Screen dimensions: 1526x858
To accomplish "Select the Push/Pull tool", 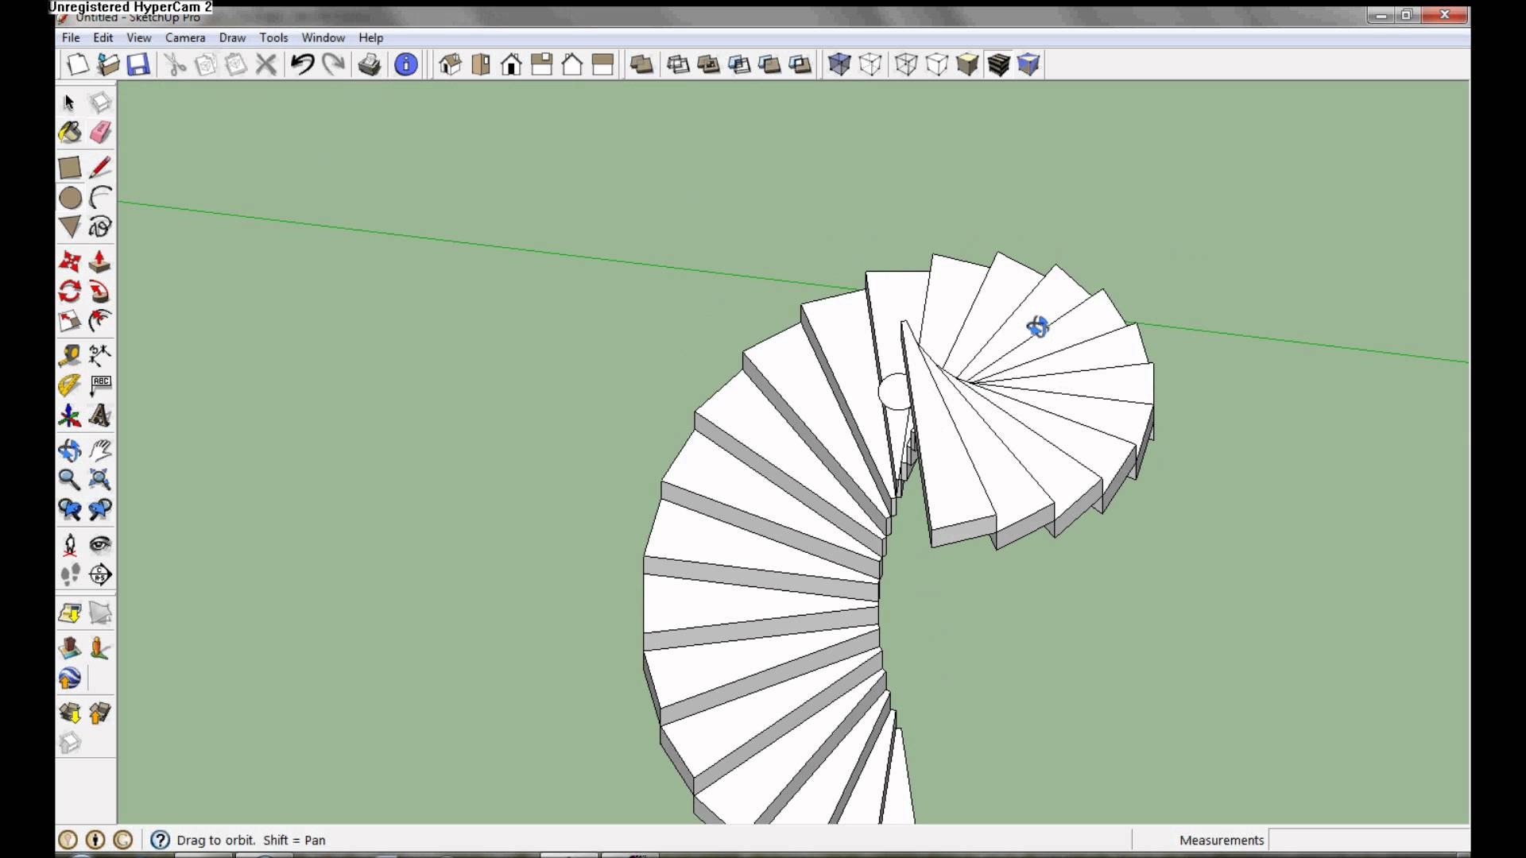I will point(99,261).
